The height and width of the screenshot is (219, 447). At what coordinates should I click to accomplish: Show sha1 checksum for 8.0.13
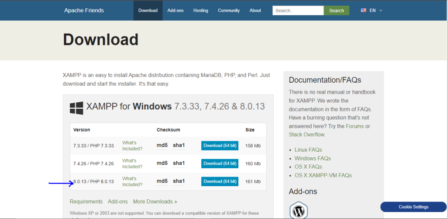[x=179, y=181]
